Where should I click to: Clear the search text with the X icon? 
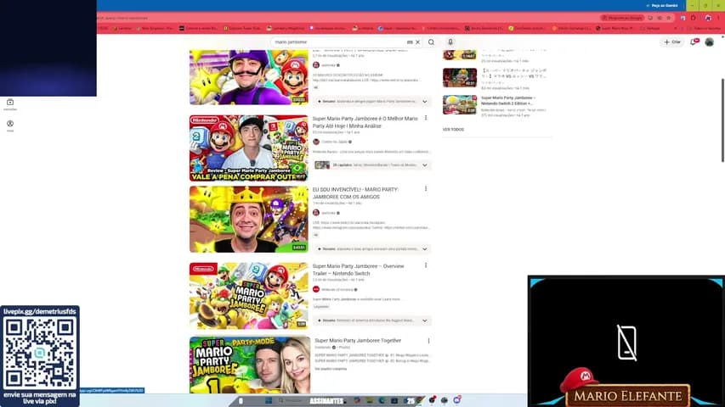point(417,42)
